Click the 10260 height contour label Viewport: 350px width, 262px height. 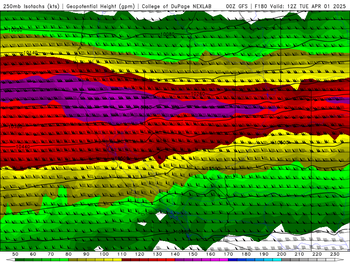point(198,94)
